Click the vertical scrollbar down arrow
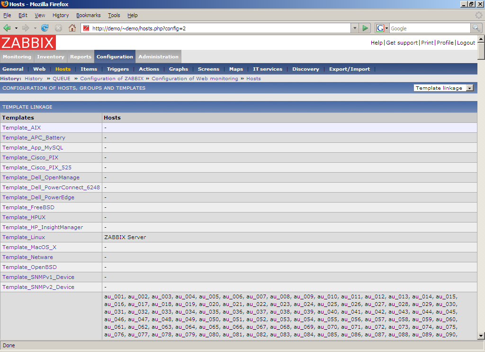This screenshot has height=352, width=485. (481, 335)
